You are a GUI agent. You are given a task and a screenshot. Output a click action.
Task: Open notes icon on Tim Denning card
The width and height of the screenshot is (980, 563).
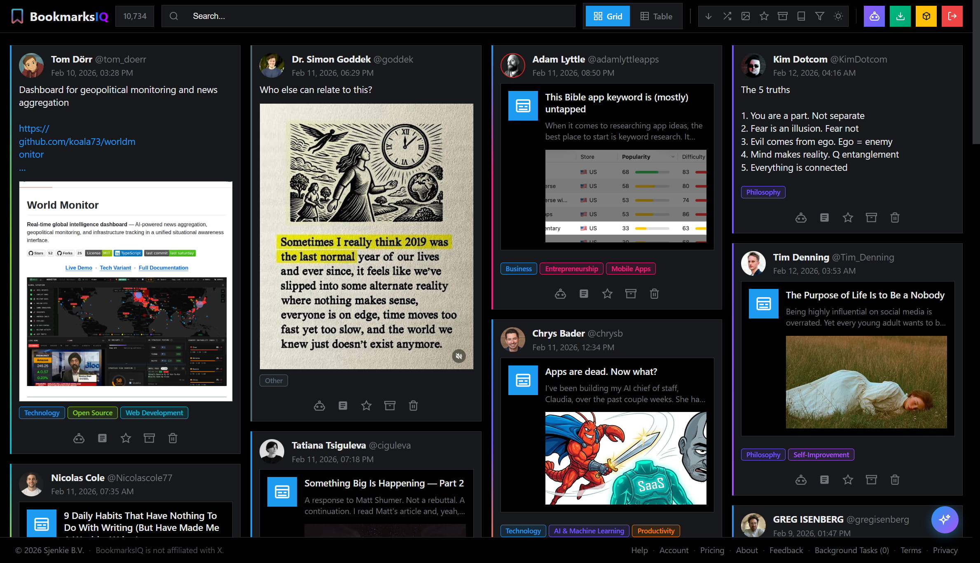click(x=824, y=480)
